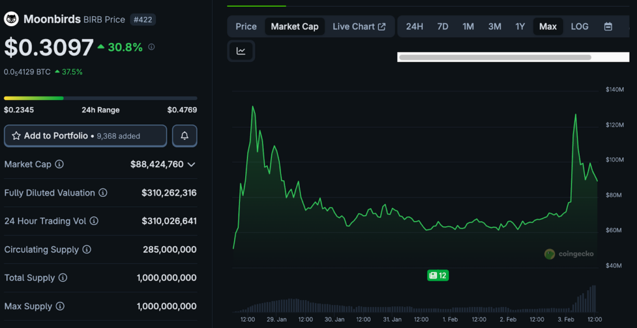The image size is (637, 328).
Task: Select the 24H time range
Action: point(414,27)
